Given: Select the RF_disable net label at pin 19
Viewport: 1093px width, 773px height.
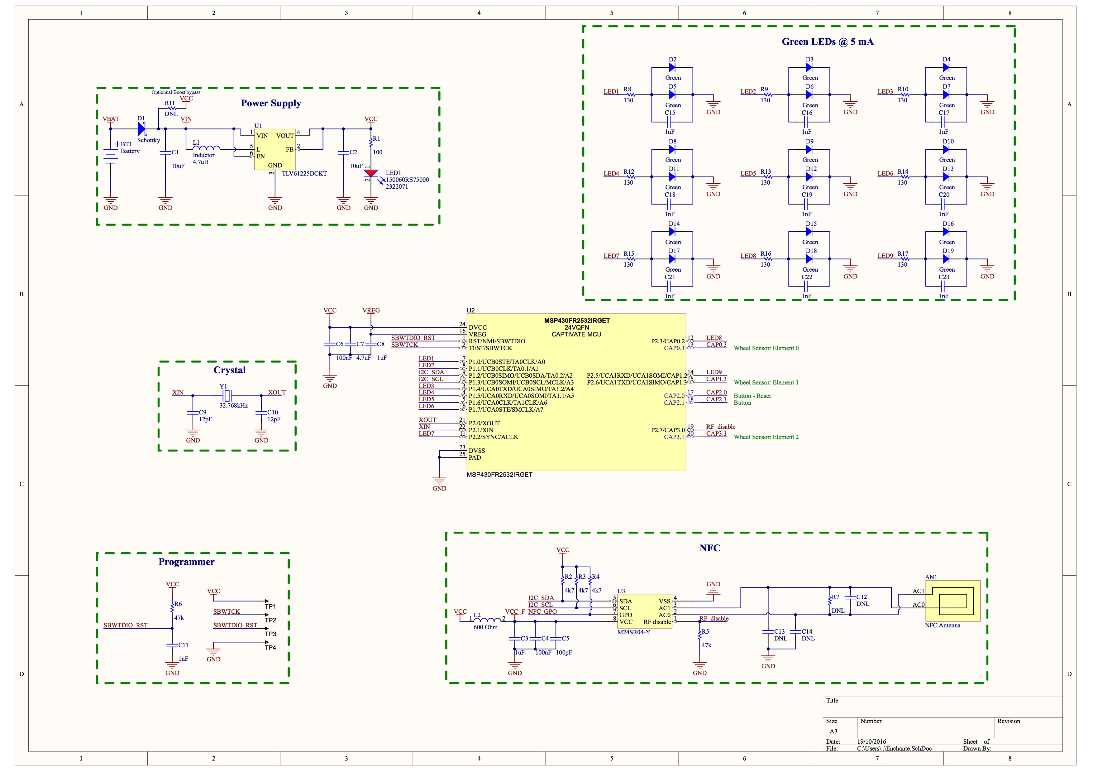Looking at the screenshot, I should pyautogui.click(x=720, y=427).
